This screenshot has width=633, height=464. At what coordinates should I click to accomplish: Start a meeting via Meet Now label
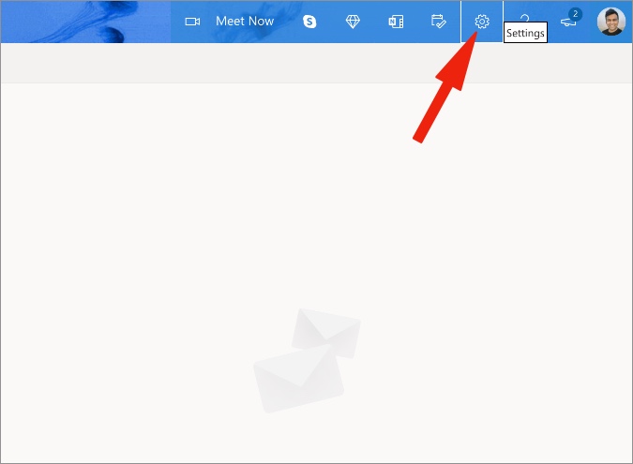tap(245, 21)
